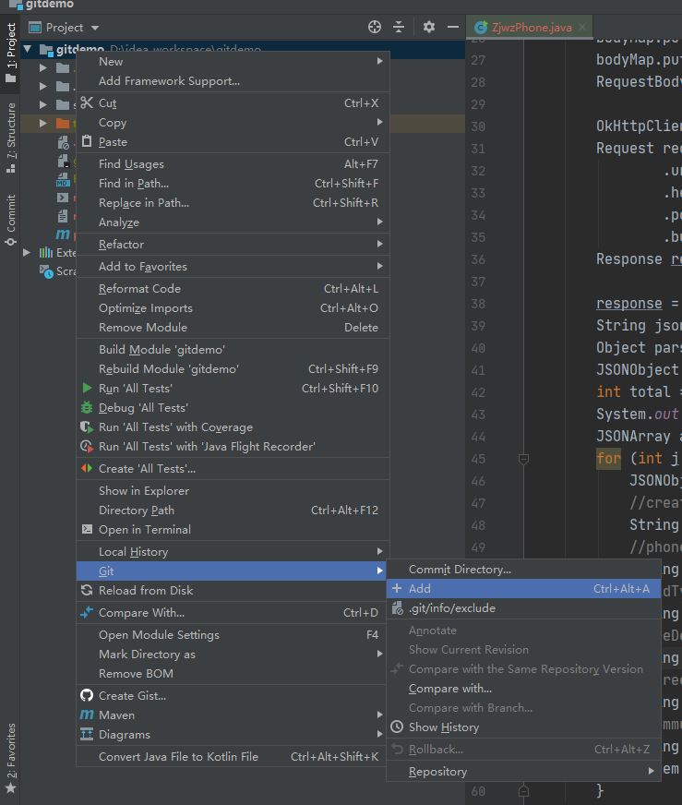Viewport: 682px width, 805px height.
Task: Open the Structure tool window tab
Action: coord(11,137)
